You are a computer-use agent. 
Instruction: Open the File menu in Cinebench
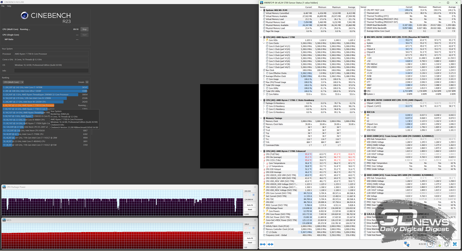click(3, 6)
